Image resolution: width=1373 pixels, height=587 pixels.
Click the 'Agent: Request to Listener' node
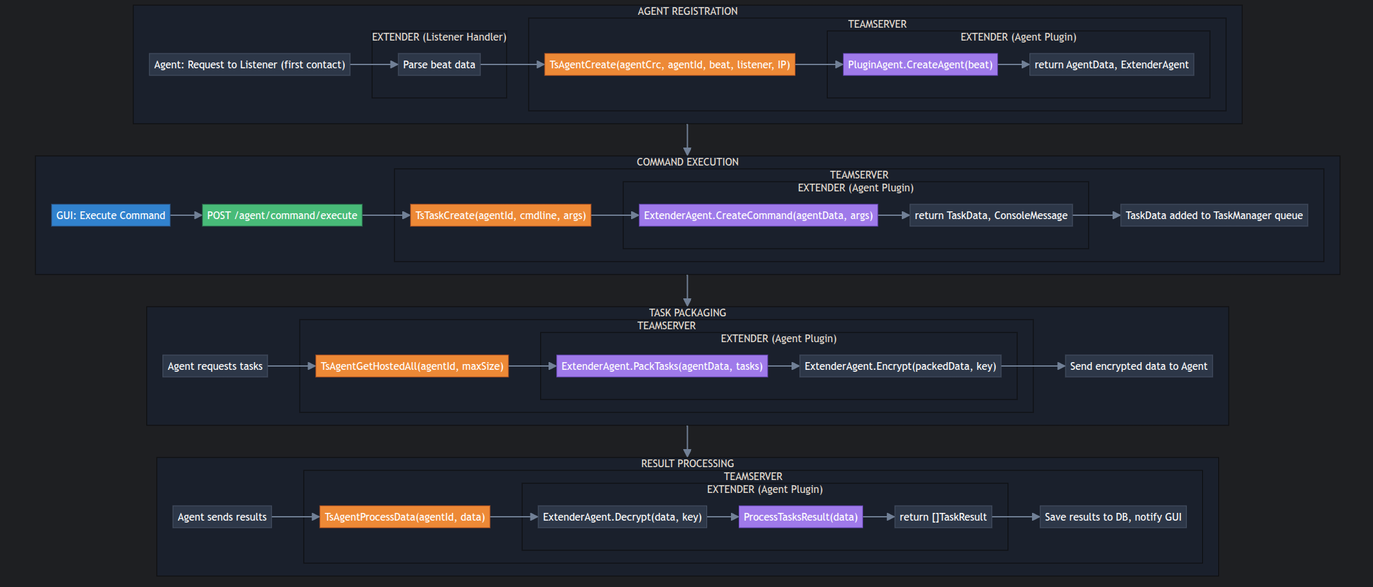[x=249, y=64]
